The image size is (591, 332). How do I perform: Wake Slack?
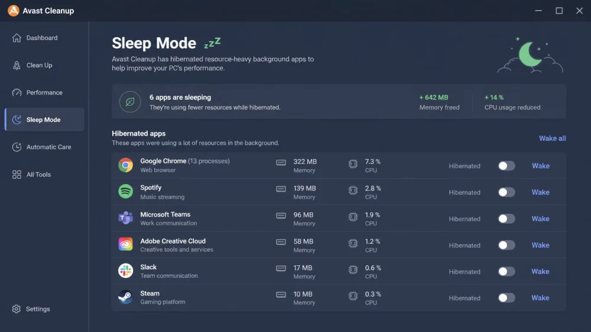coord(541,271)
